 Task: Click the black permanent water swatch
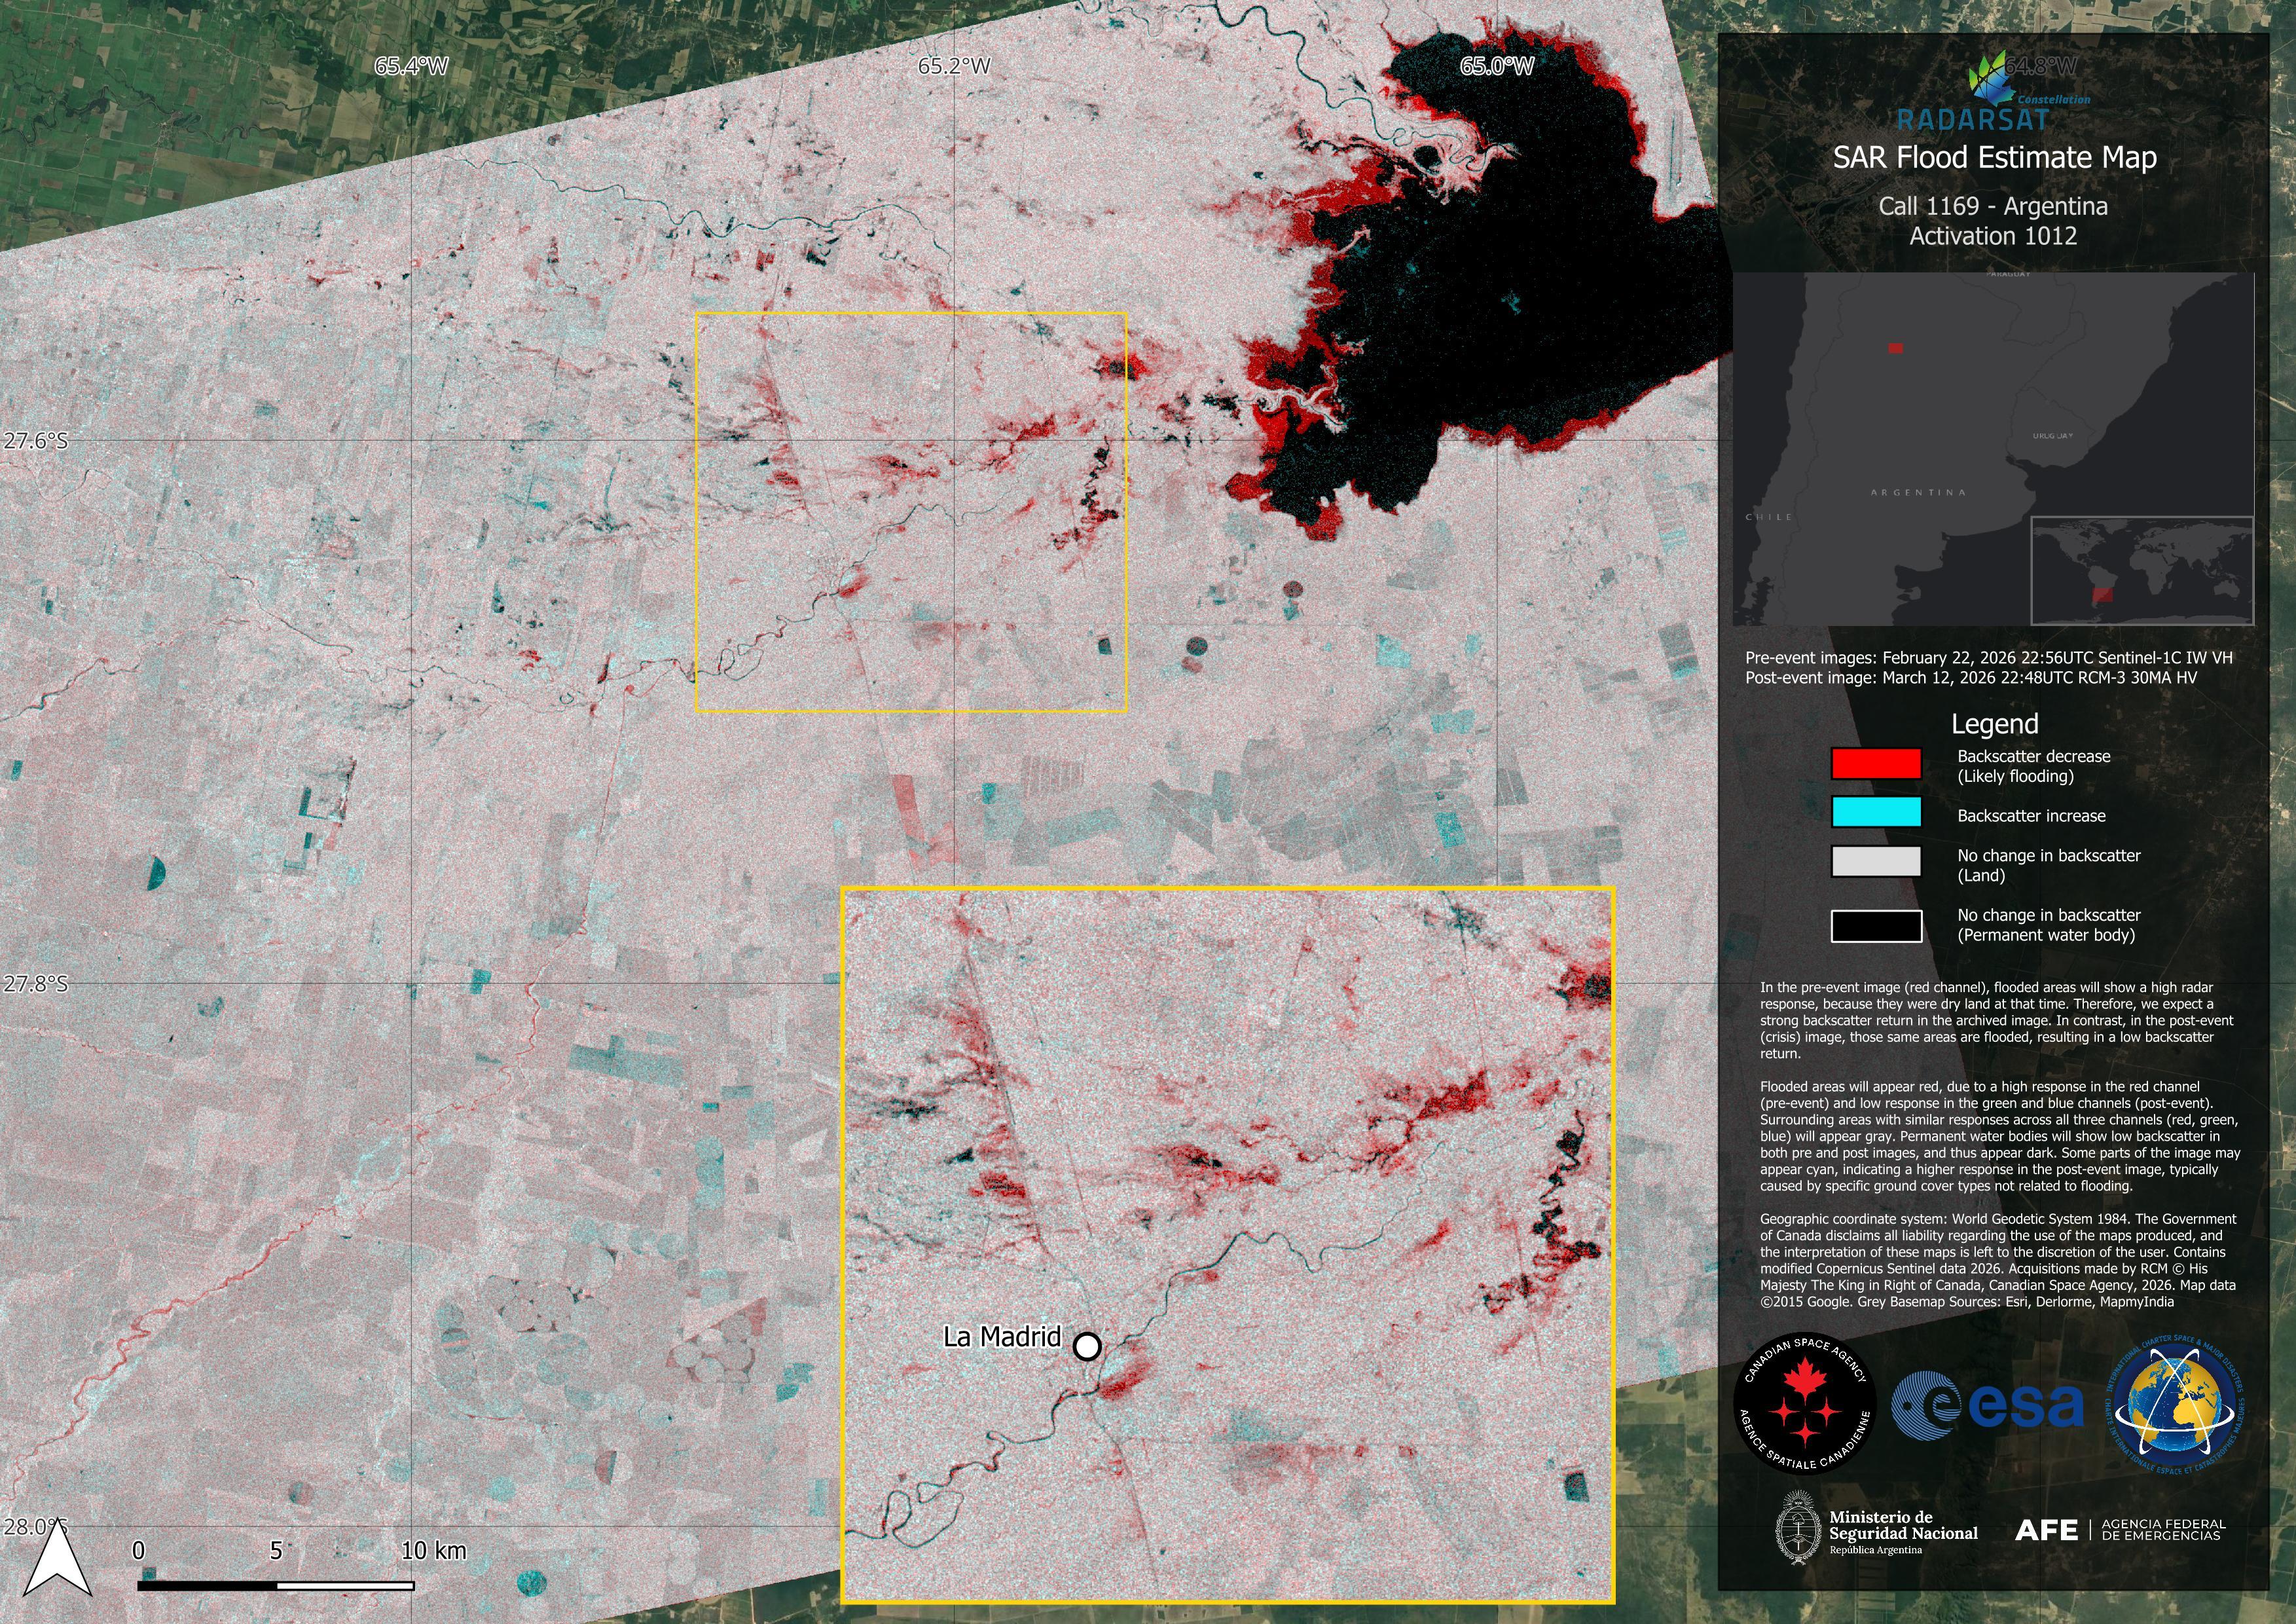coord(1876,926)
